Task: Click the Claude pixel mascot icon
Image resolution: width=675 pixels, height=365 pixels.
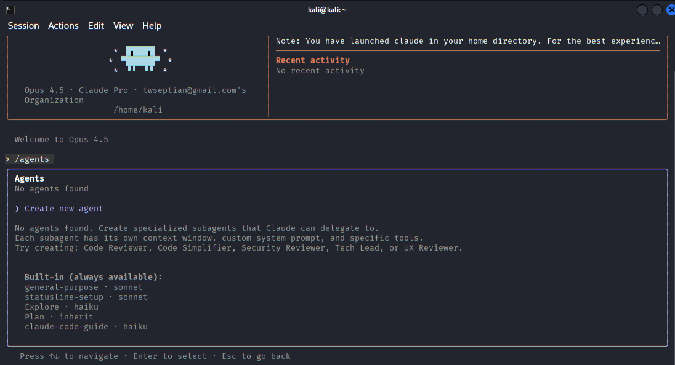Action: 140,58
